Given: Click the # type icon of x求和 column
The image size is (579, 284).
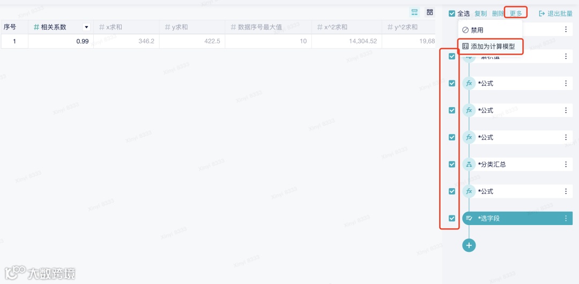Looking at the screenshot, I should click(101, 27).
